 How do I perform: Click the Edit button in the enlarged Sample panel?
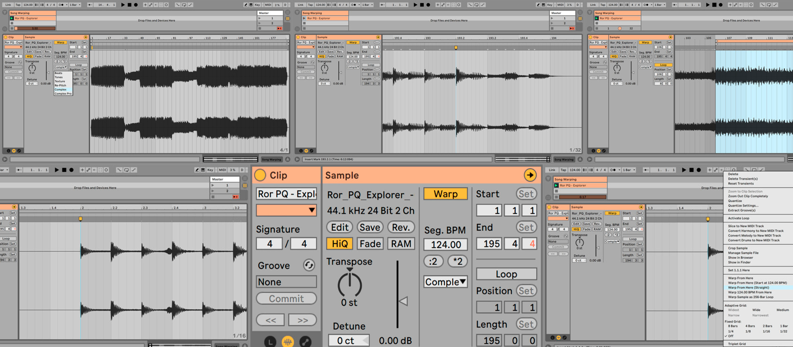[340, 227]
